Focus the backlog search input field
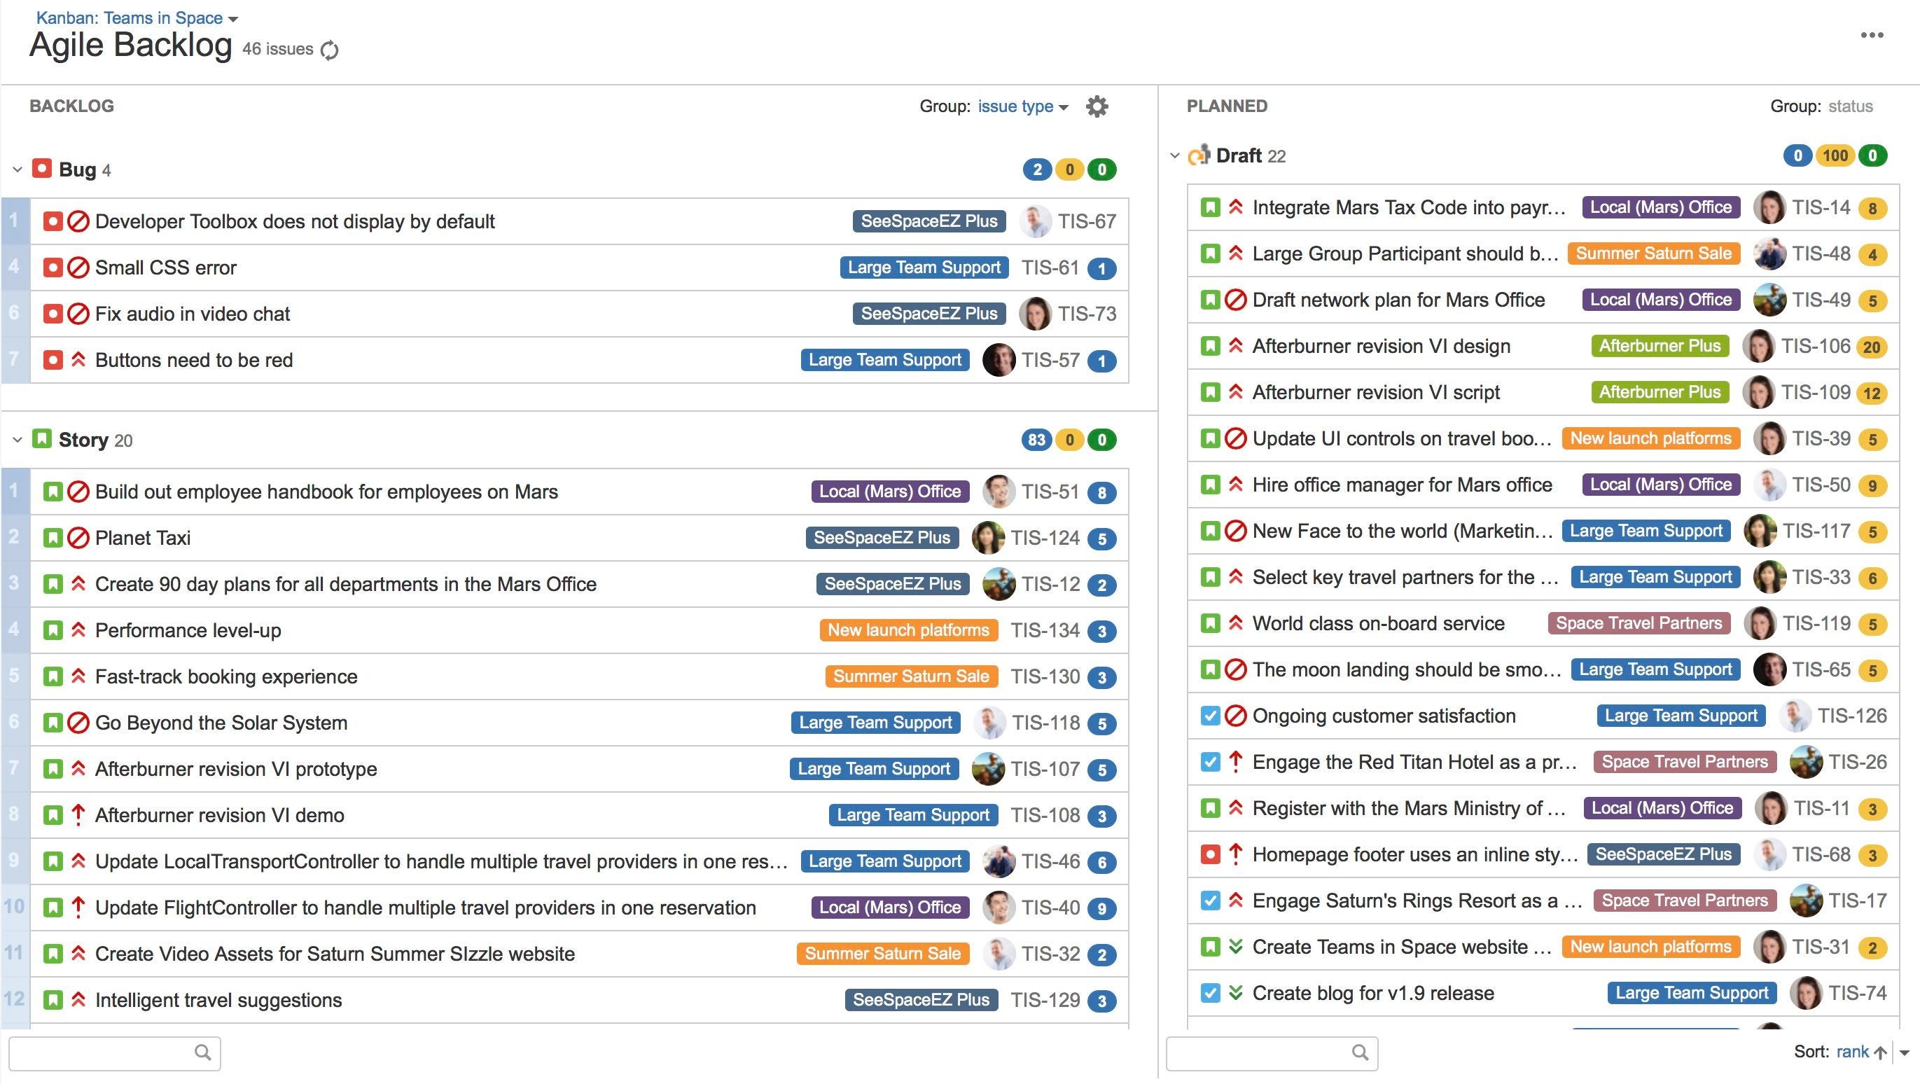The width and height of the screenshot is (1920, 1084). tap(115, 1052)
